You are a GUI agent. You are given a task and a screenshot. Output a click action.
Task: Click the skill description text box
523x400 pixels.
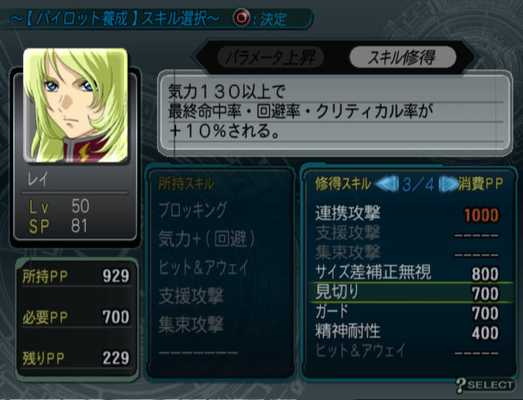tap(335, 112)
